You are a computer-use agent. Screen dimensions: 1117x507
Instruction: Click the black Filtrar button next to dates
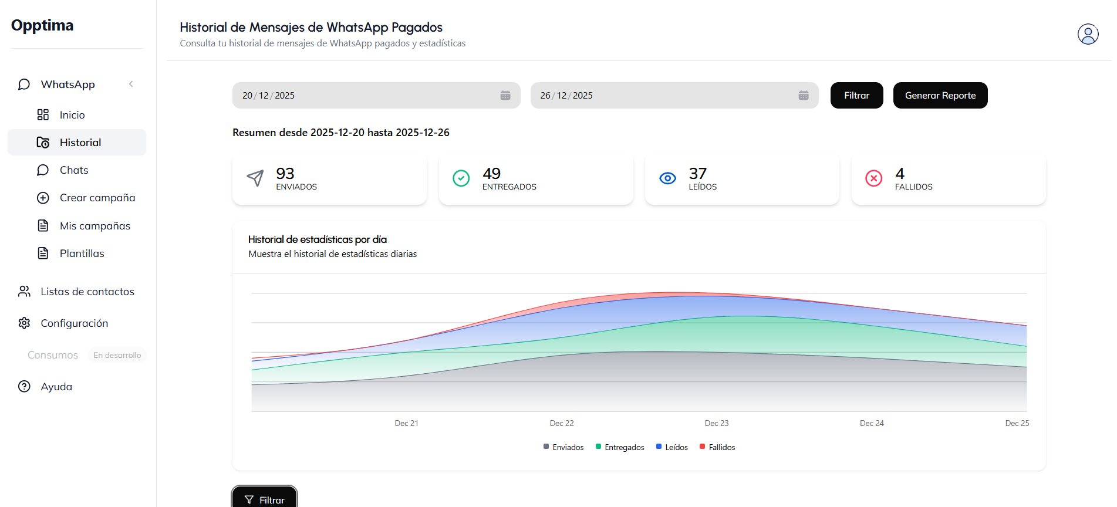coord(856,96)
